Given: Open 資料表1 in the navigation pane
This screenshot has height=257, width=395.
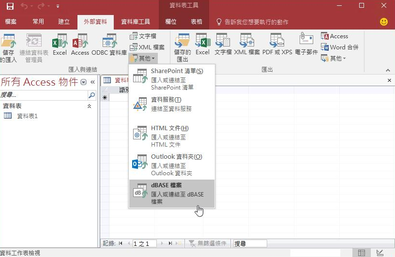Looking at the screenshot, I should [27, 116].
